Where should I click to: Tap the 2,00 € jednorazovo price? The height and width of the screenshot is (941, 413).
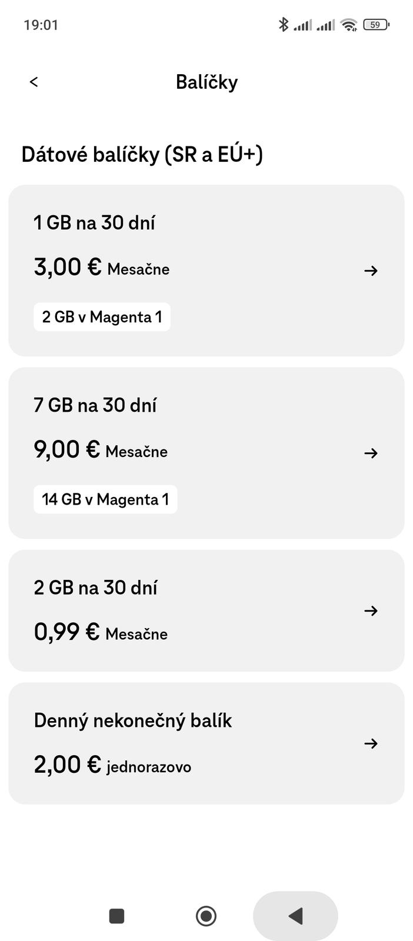(x=112, y=765)
